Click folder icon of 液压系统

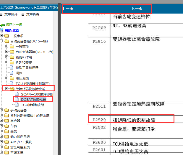pyautogui.click(x=12, y=78)
